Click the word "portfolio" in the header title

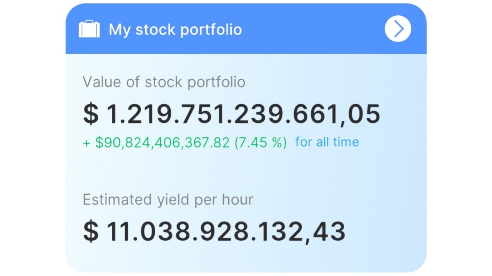coord(211,30)
